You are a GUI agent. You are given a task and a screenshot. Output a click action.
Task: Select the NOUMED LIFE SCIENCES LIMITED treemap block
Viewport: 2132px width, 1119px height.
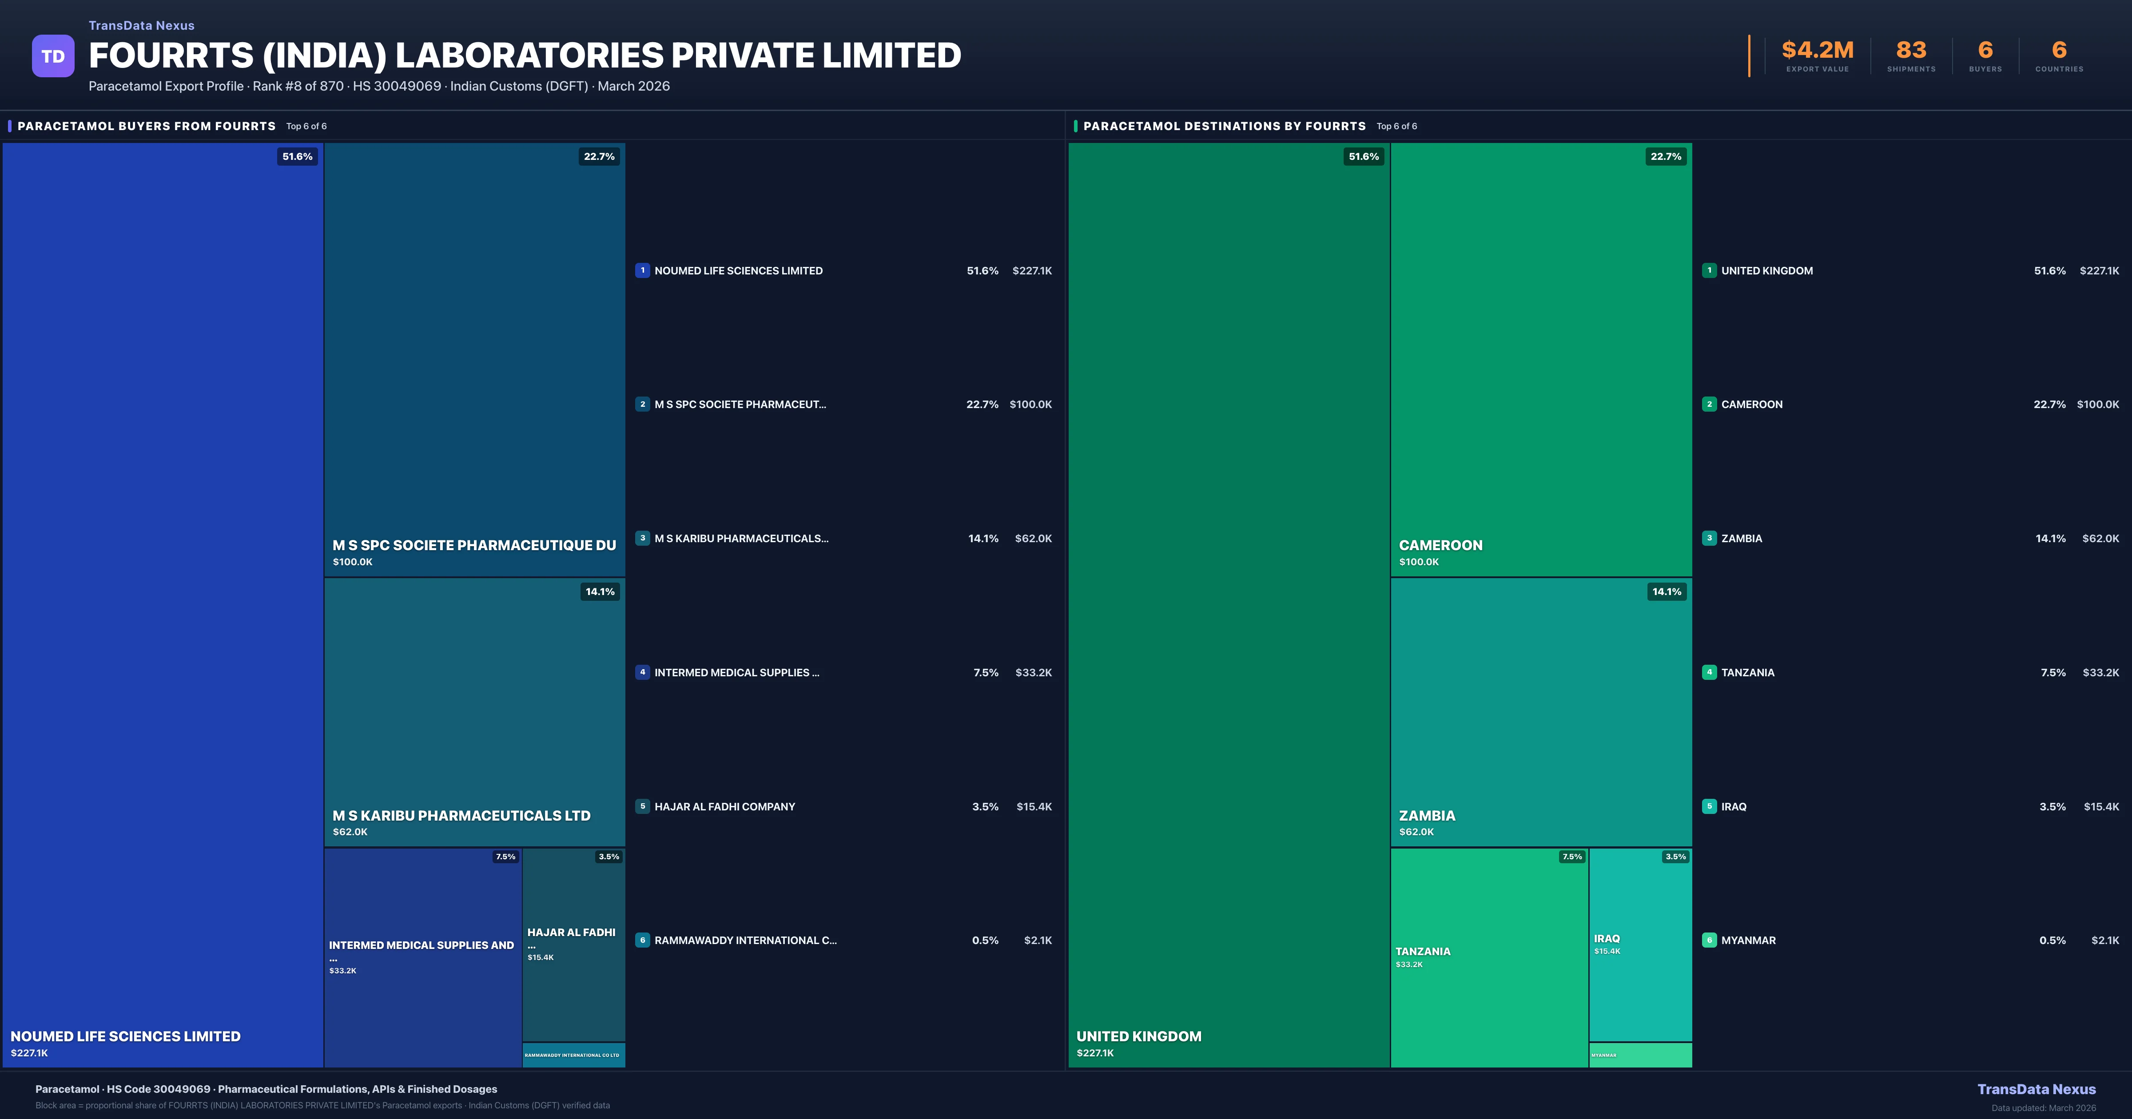pyautogui.click(x=162, y=604)
